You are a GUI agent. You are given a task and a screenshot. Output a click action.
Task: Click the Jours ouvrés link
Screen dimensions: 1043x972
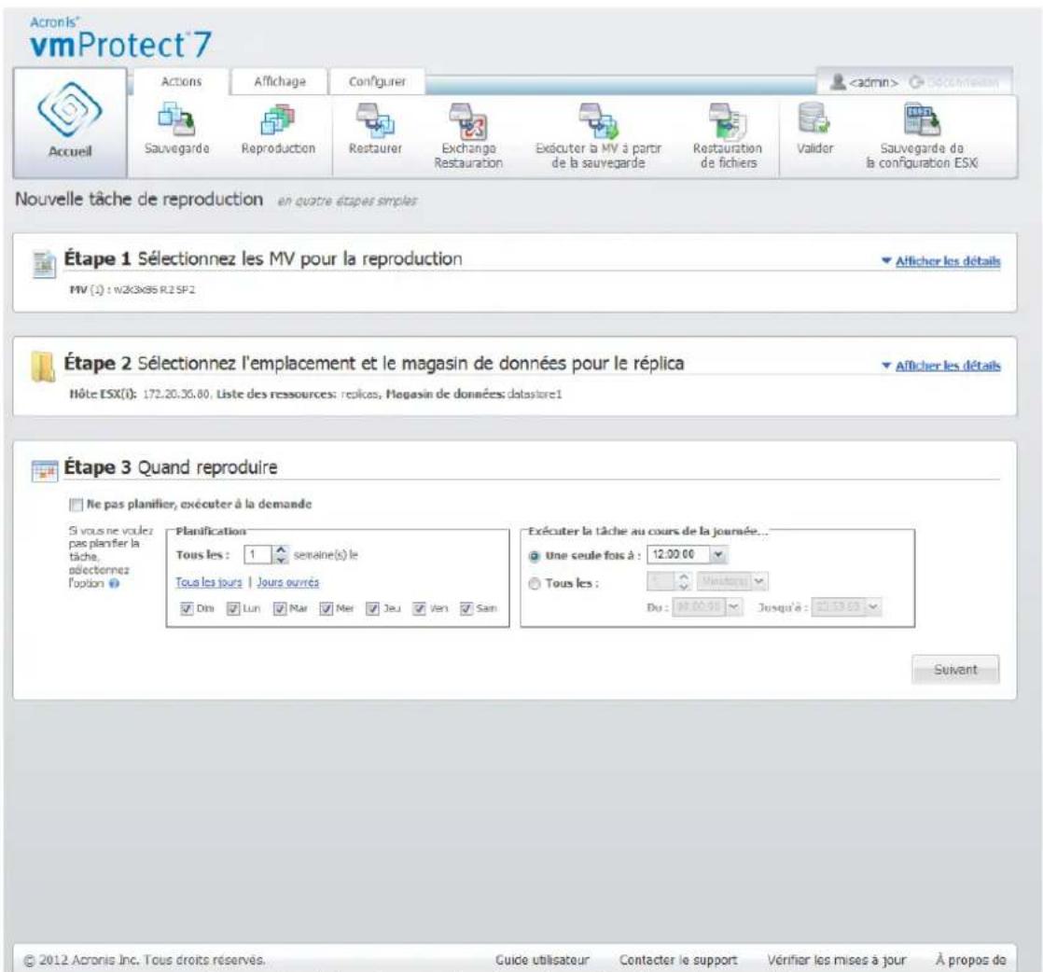(288, 582)
